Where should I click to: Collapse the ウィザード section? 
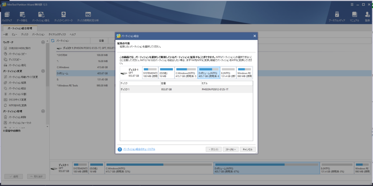pos(43,42)
